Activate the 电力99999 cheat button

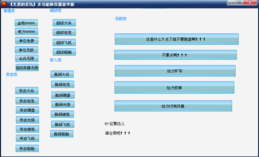[26, 32]
